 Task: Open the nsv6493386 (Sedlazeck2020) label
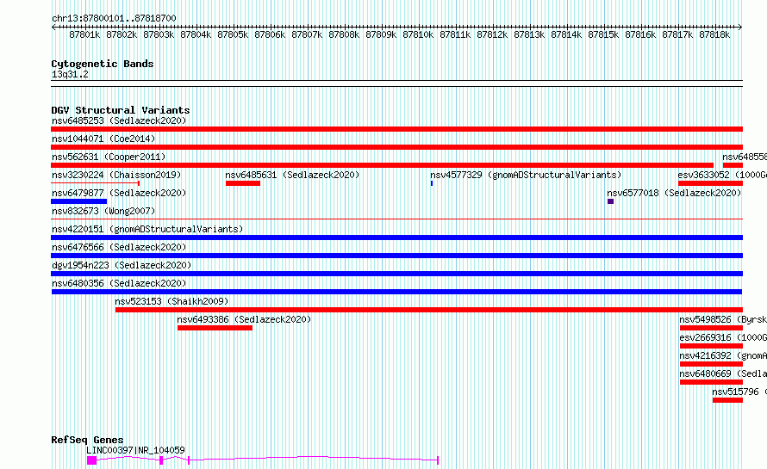tap(244, 319)
